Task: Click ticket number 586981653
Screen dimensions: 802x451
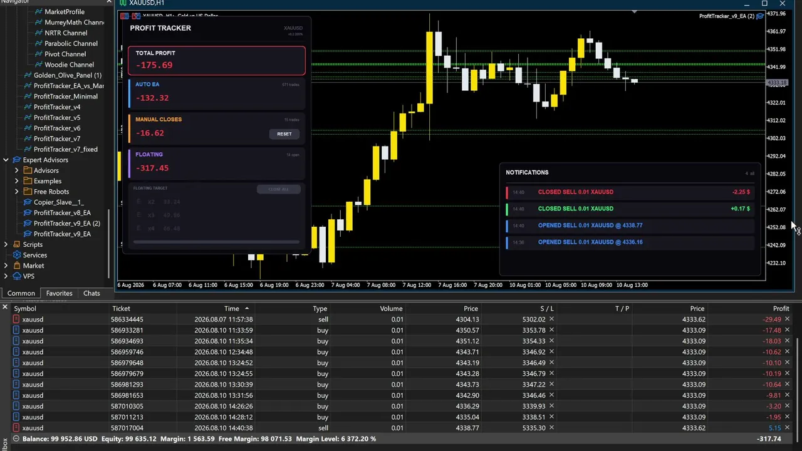Action: pyautogui.click(x=127, y=395)
